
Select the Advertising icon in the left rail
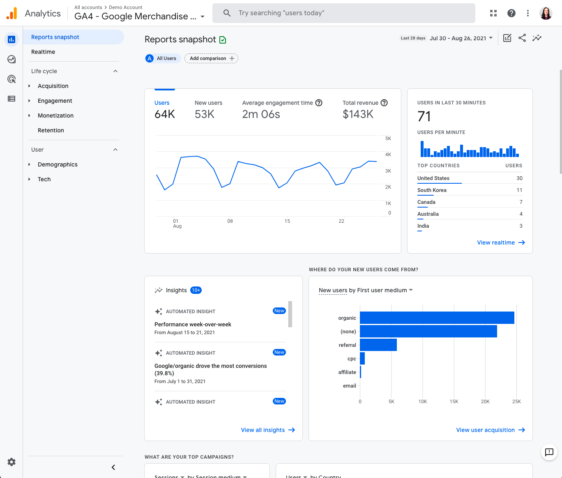pos(11,79)
